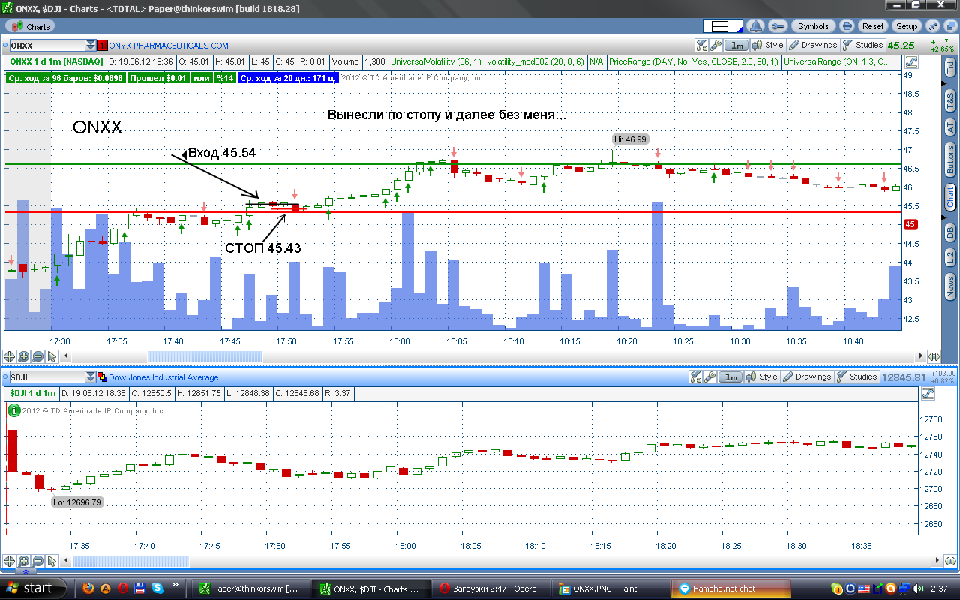Click the $DJI chart horizontal scrollbar thumb
Image resolution: width=960 pixels, height=600 pixels.
(130, 560)
